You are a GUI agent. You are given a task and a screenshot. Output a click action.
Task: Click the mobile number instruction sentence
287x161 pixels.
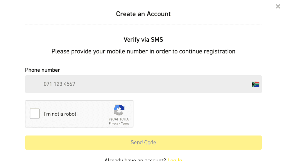143,51
